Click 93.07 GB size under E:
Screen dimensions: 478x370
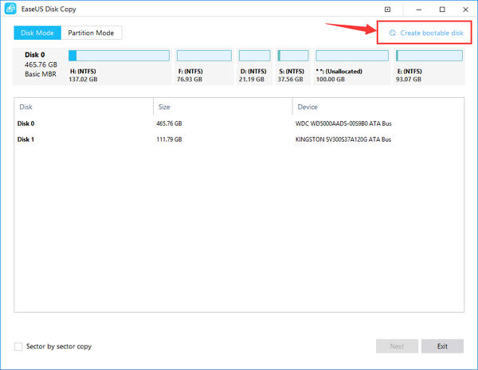point(409,80)
